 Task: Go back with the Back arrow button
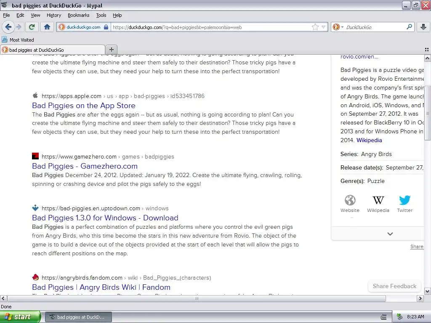click(8, 27)
